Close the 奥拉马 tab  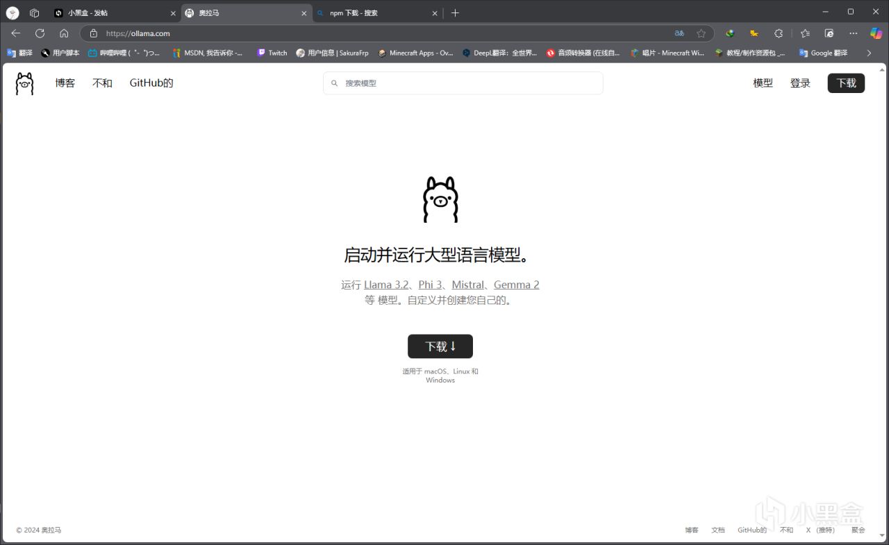click(x=304, y=13)
